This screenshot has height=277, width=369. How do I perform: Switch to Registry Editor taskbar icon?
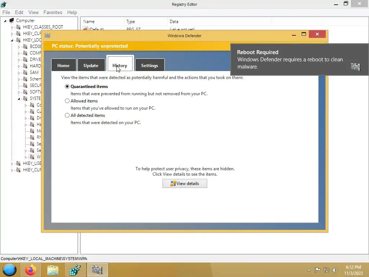tap(75, 270)
